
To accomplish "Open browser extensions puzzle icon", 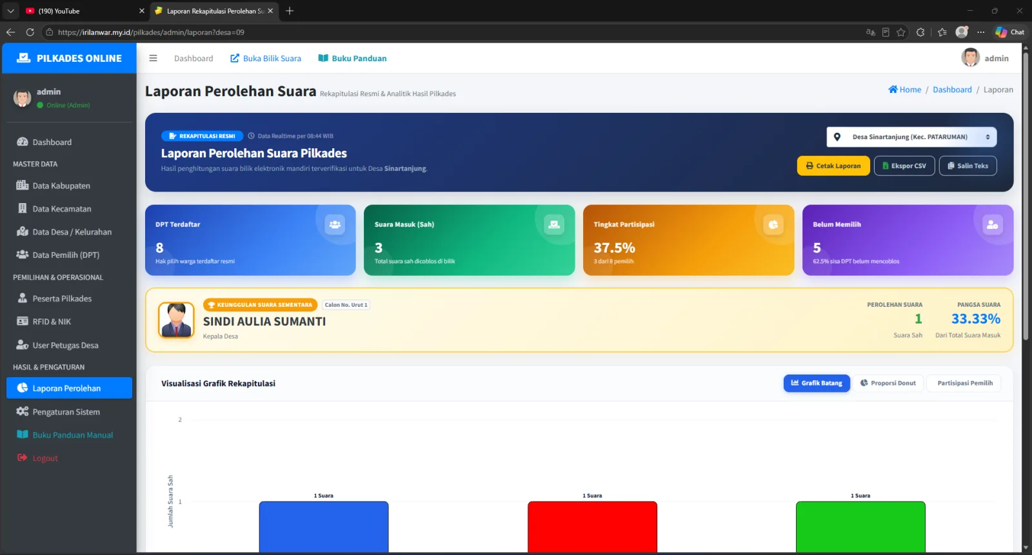I will [920, 32].
